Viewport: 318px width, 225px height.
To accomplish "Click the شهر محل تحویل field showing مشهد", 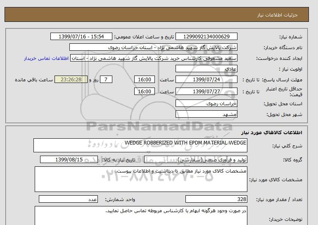I will click(206, 114).
